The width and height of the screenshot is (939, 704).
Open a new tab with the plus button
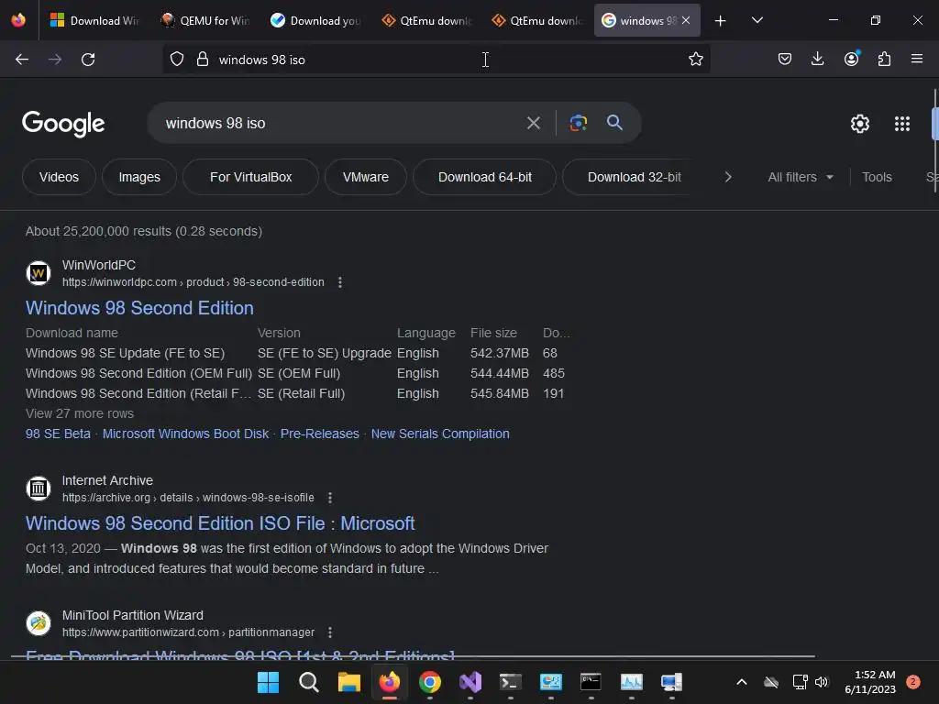tap(721, 21)
